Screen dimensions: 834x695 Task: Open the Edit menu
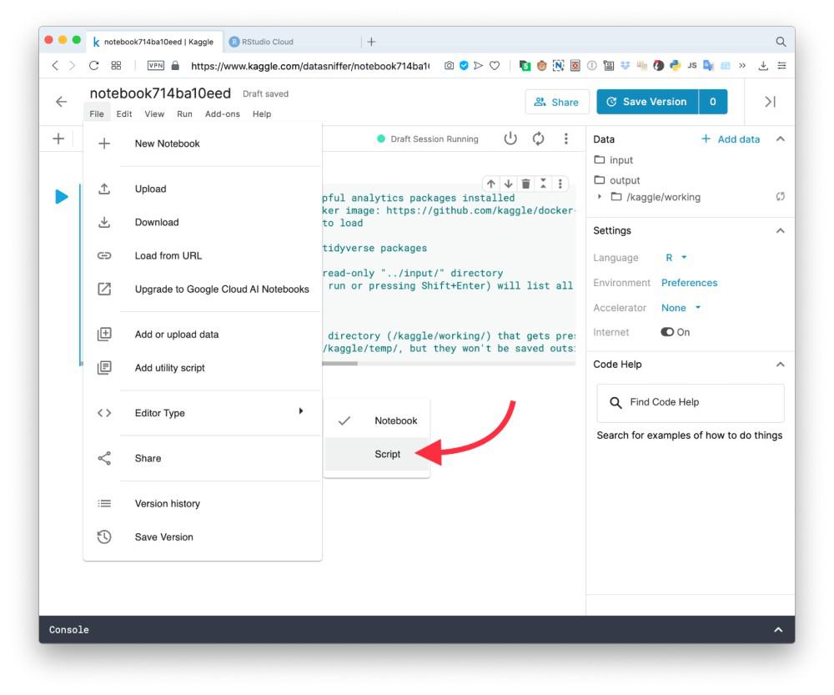(x=124, y=113)
